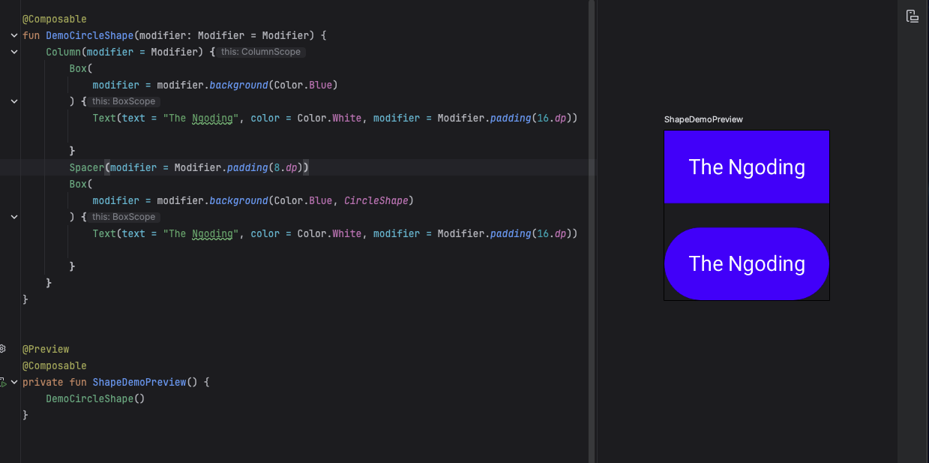The image size is (929, 463).
Task: Click the 'this: ColumnScope' inlay hint
Action: (x=260, y=53)
